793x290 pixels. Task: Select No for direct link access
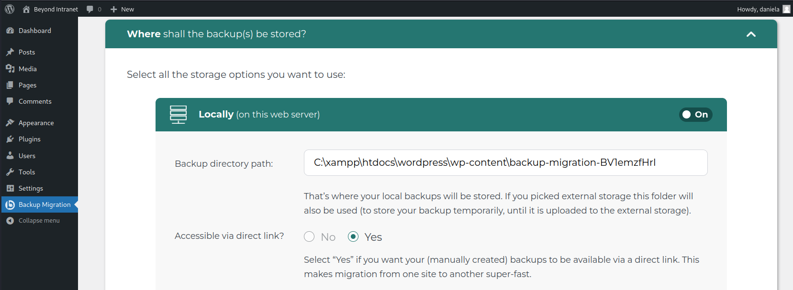pyautogui.click(x=309, y=237)
